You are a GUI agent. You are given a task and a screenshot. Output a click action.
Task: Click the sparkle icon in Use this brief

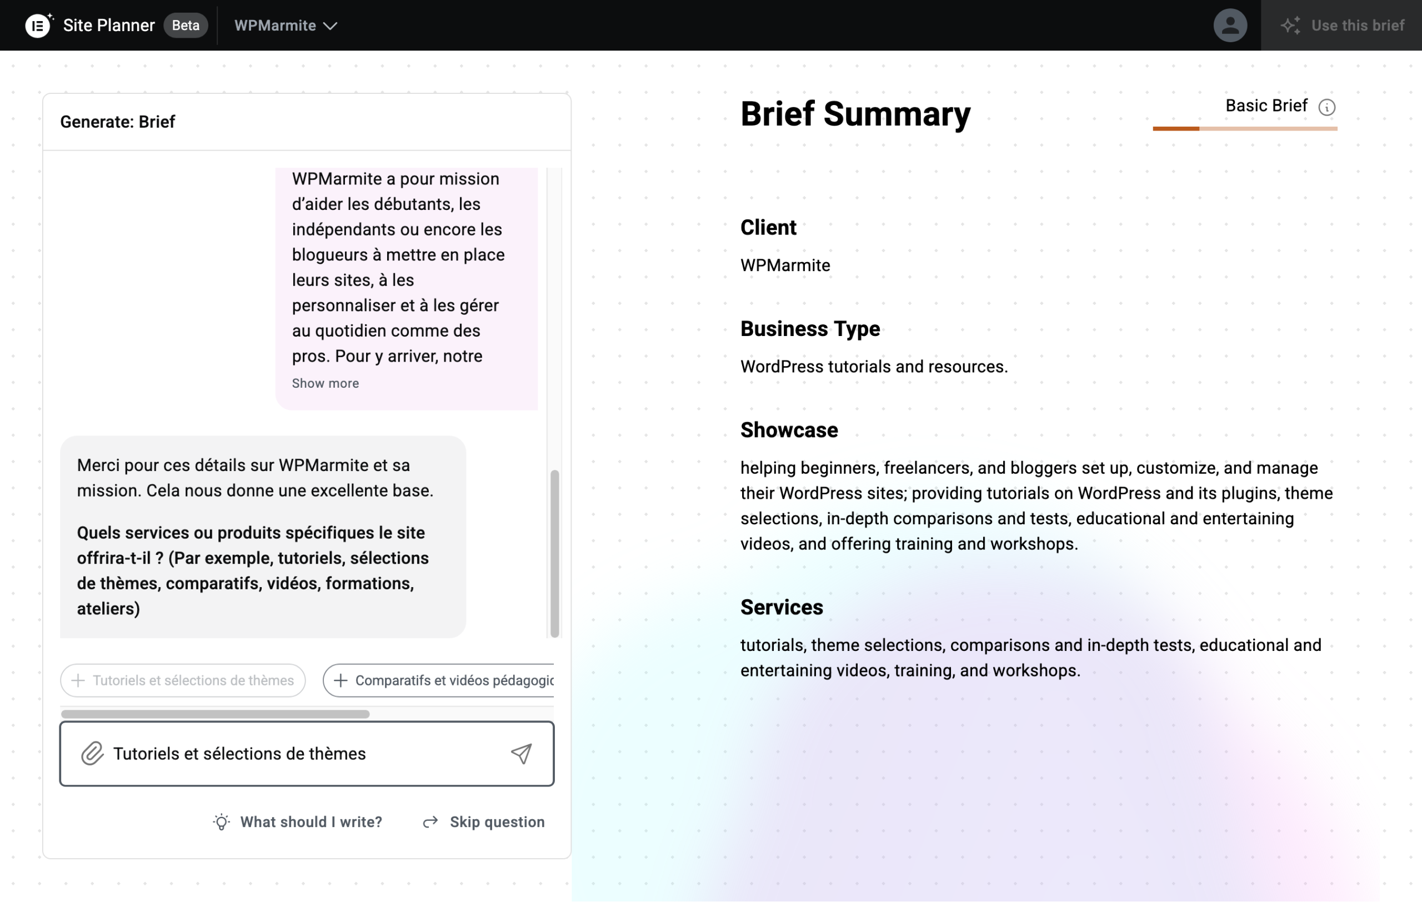tap(1291, 26)
